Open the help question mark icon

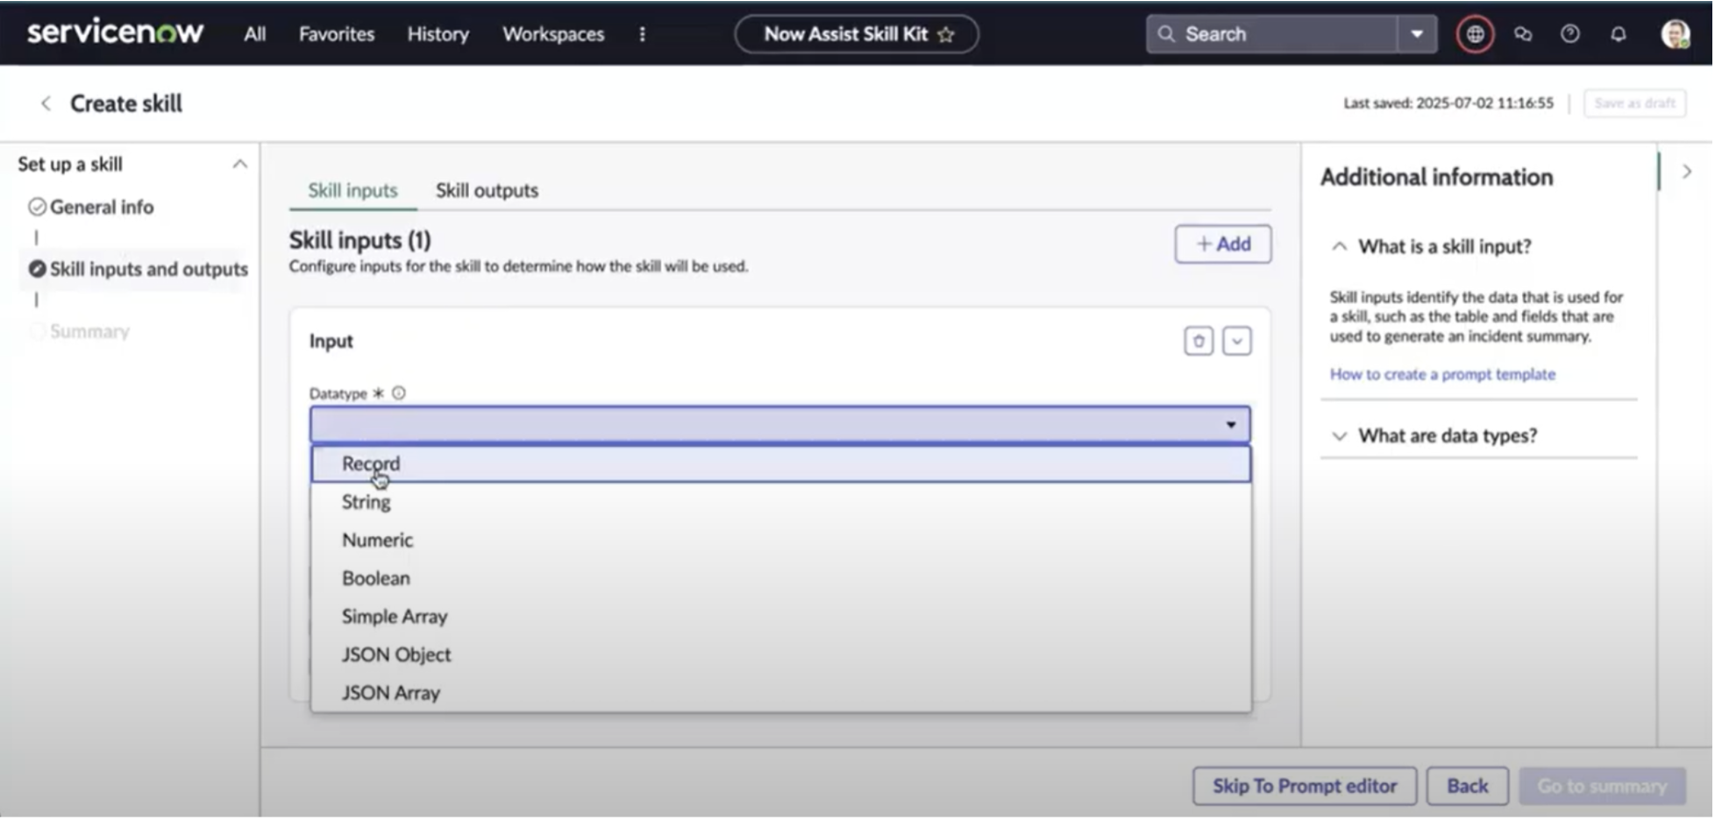pos(1570,34)
